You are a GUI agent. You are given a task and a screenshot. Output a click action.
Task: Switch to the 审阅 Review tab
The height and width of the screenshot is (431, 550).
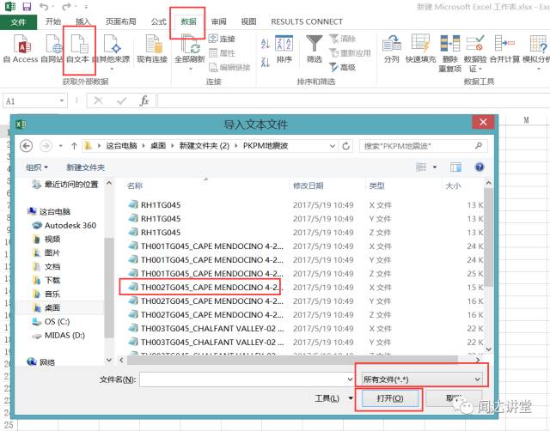click(219, 21)
